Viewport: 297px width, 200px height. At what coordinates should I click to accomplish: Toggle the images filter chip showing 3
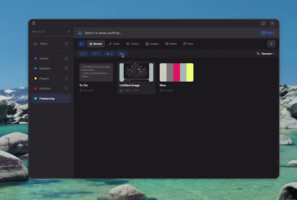[109, 53]
